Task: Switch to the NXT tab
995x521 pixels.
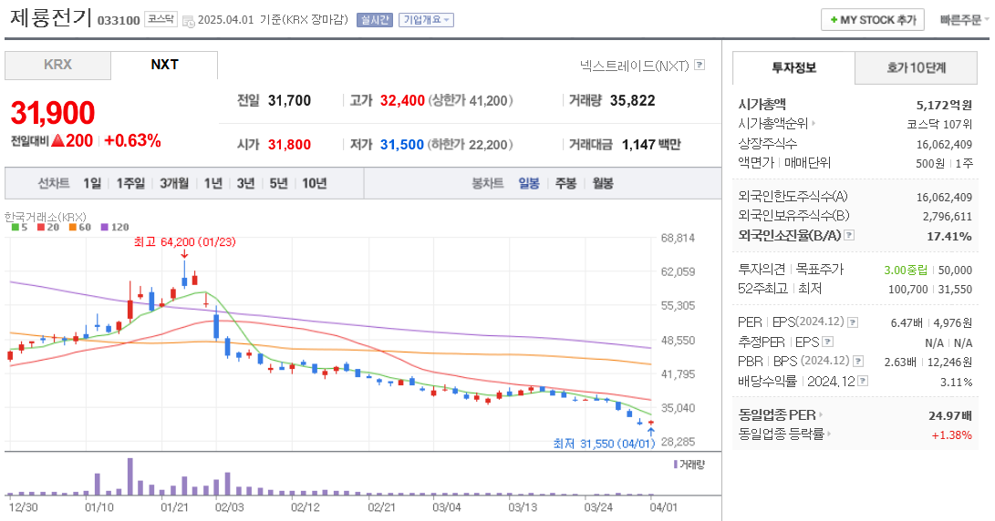Action: [x=164, y=65]
